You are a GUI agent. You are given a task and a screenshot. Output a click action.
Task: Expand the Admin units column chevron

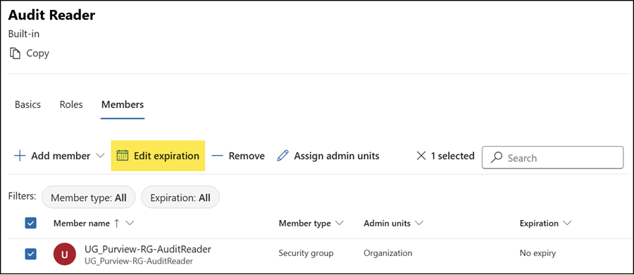419,223
